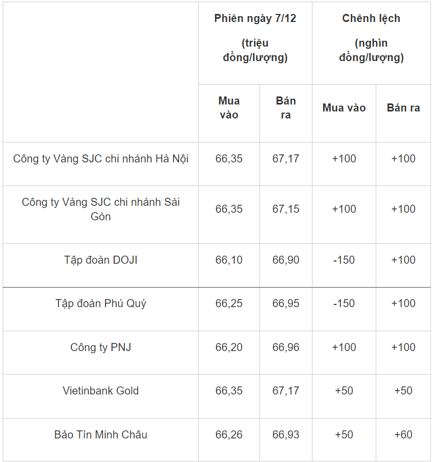Select the +50 buy difference for Vietinbank Gold

click(344, 391)
